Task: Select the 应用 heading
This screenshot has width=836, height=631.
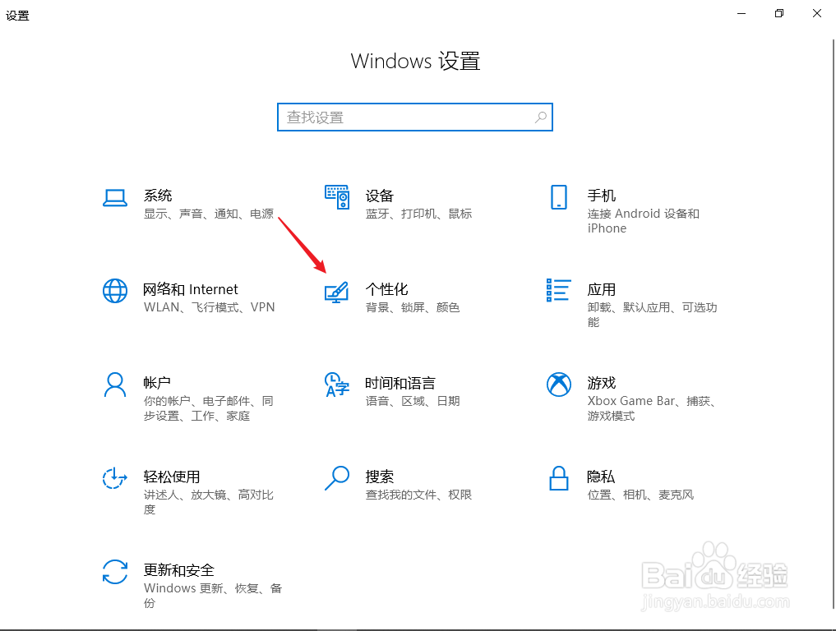Action: 602,289
